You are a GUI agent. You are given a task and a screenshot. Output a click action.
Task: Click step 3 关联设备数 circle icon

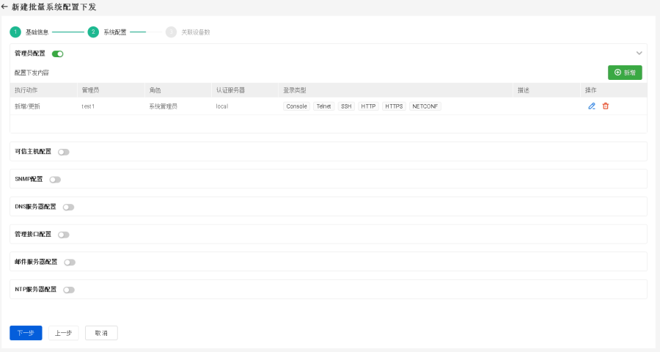pos(171,32)
